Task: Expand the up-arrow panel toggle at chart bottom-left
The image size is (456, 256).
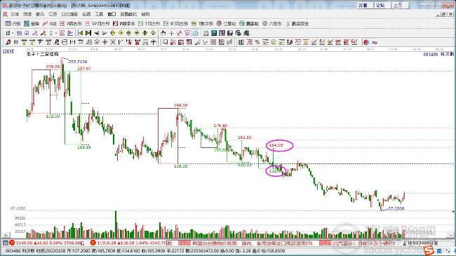Action: 6,235
